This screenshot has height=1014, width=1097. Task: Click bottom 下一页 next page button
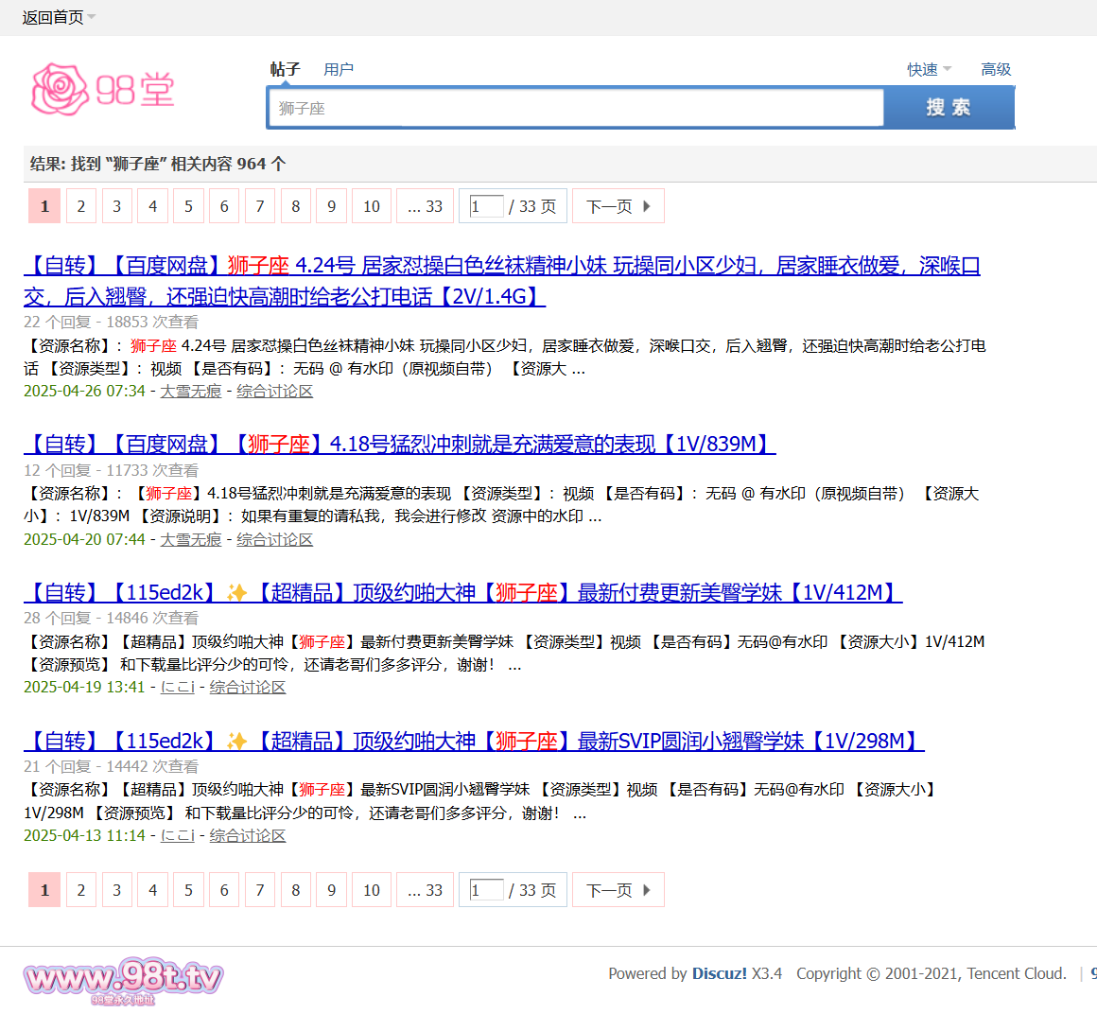point(618,890)
